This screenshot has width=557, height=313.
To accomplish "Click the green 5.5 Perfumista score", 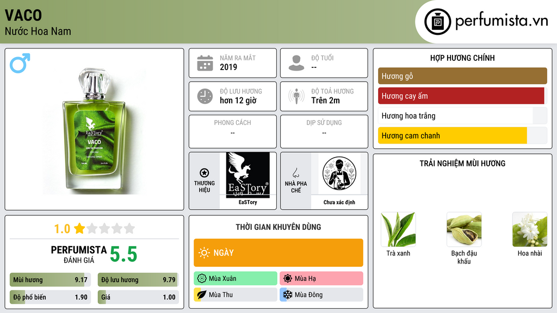I will coord(123,254).
